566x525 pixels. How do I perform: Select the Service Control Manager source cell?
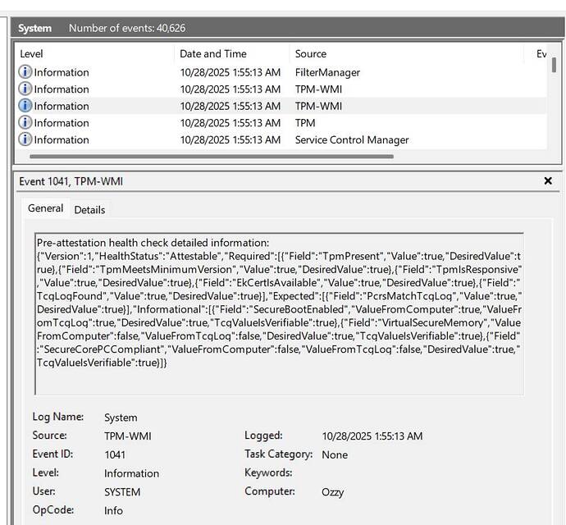(352, 139)
